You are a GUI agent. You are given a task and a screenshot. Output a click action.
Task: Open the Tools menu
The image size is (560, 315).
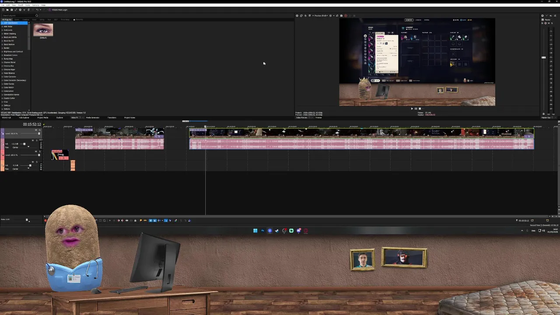[28, 5]
